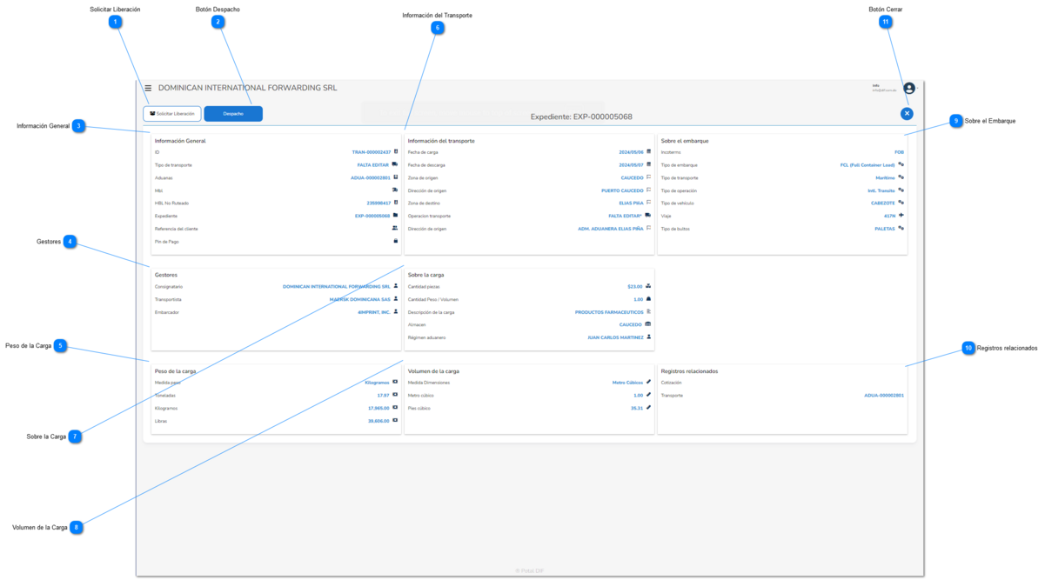Click the person icon next to Embarcador
1045x580 pixels.
pyautogui.click(x=396, y=311)
